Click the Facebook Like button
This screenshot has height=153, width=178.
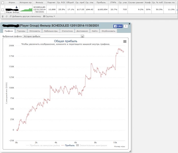[x=118, y=26]
